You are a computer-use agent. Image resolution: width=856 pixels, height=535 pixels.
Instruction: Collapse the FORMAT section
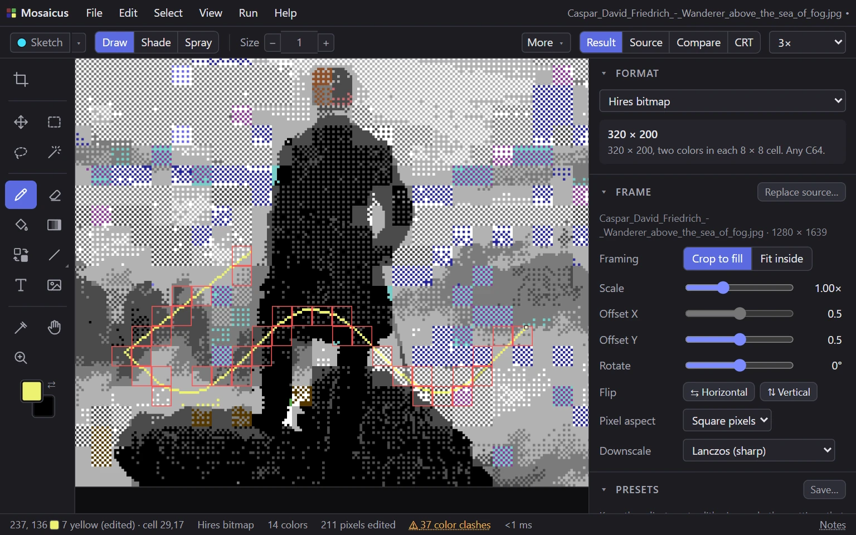click(604, 73)
